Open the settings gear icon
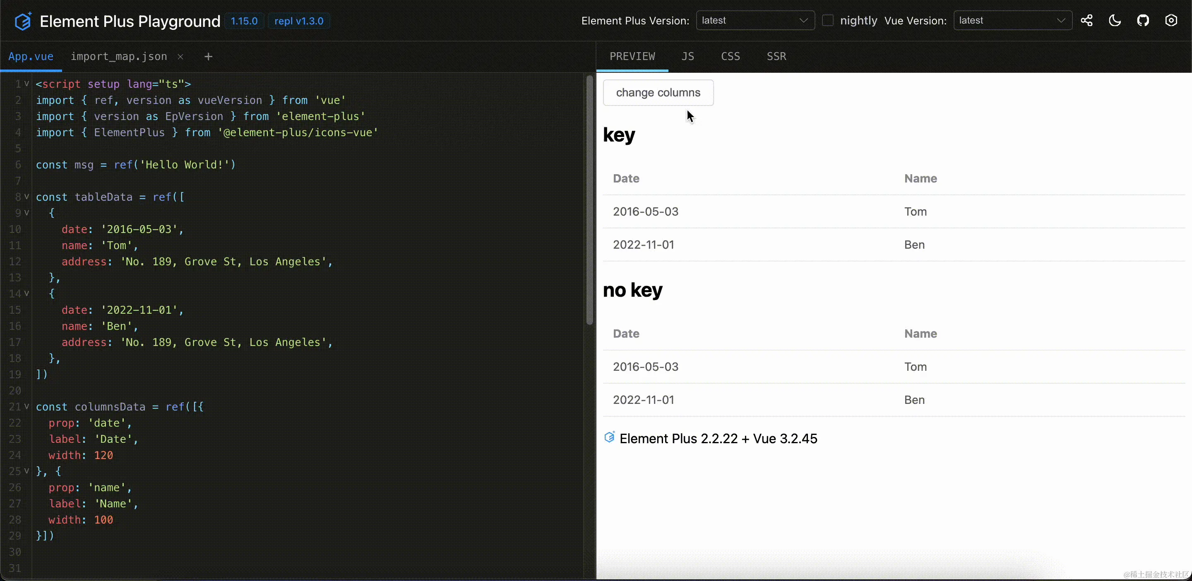Image resolution: width=1192 pixels, height=581 pixels. 1172,20
